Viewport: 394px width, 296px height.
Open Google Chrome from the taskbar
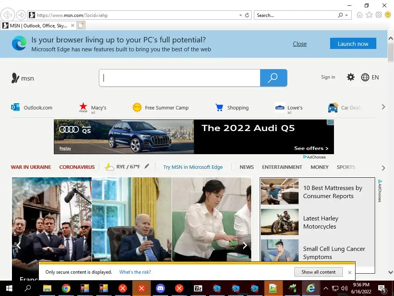pos(66,288)
